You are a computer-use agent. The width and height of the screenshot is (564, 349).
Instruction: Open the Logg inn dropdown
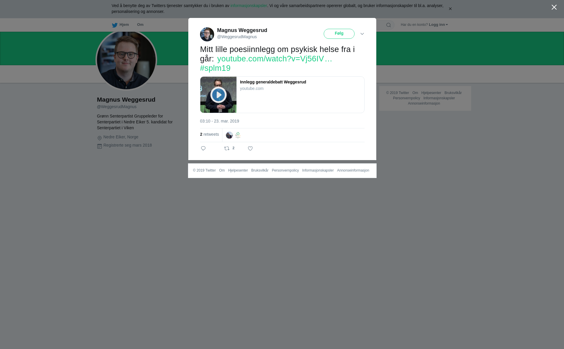[438, 25]
